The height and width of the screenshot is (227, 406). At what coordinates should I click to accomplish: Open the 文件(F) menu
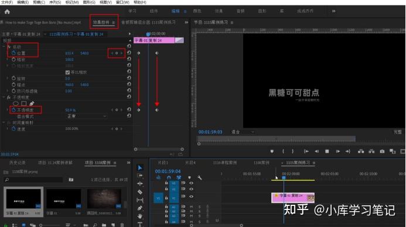pyautogui.click(x=7, y=2)
